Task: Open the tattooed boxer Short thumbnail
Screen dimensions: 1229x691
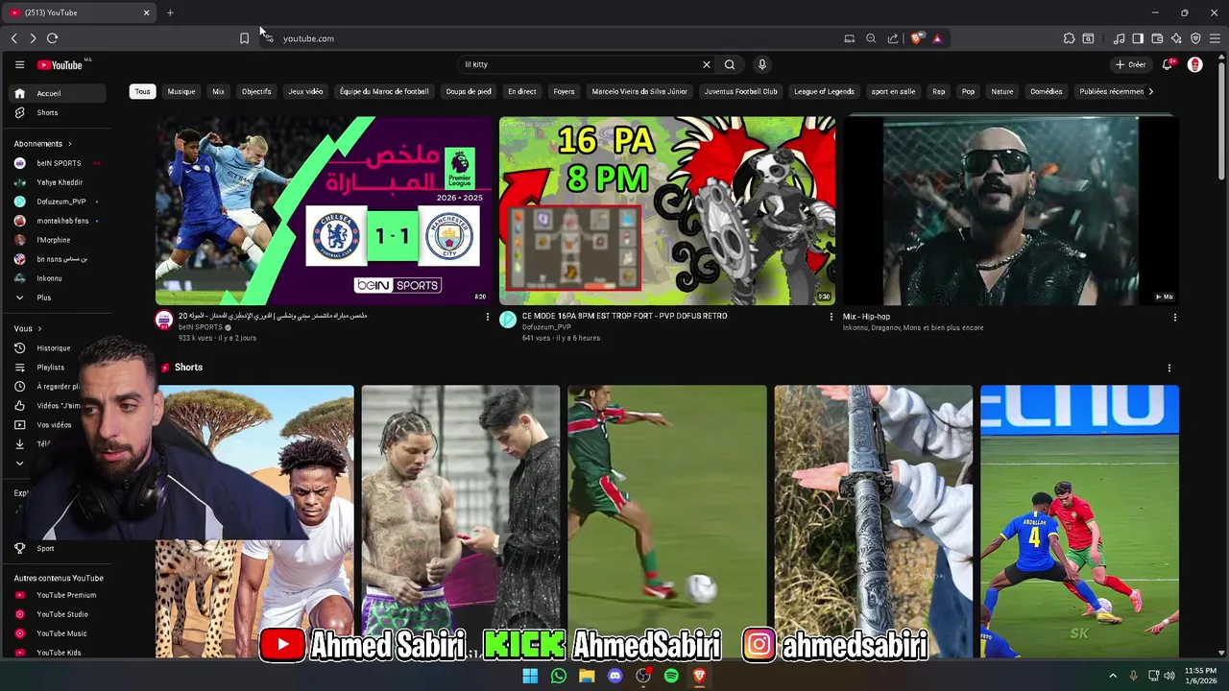Action: pos(461,521)
